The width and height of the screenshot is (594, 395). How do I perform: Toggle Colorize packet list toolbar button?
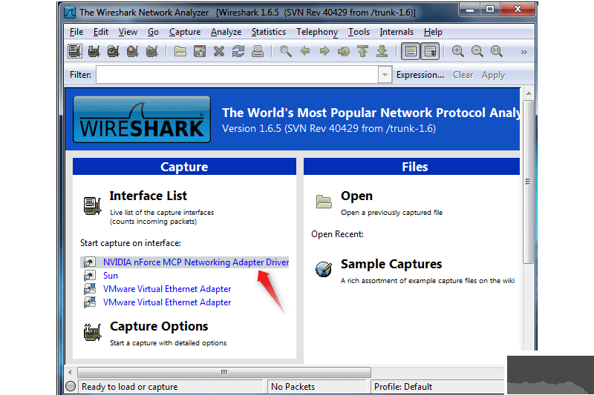[411, 51]
